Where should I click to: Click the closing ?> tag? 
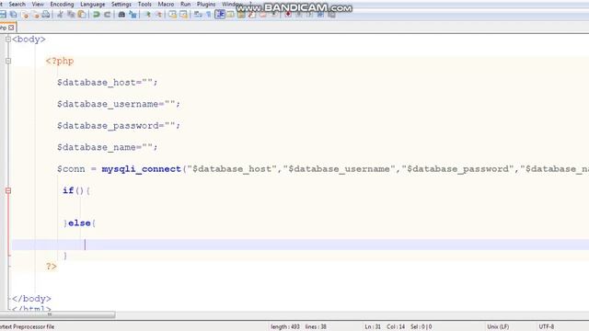52,267
